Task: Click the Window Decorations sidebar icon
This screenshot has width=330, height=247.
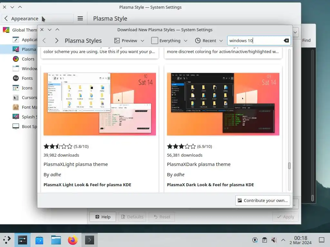Action: point(16,69)
